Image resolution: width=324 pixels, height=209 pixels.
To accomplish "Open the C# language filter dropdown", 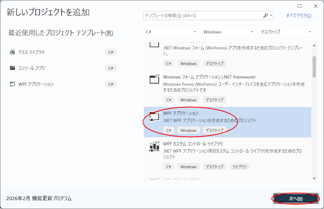I will click(170, 32).
